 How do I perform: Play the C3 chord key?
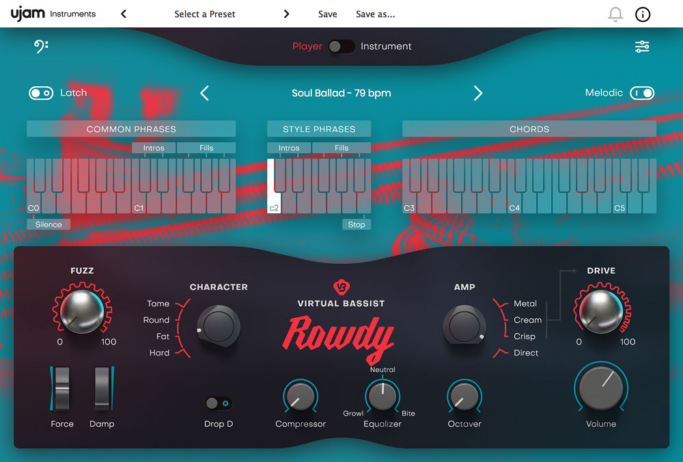tap(409, 203)
